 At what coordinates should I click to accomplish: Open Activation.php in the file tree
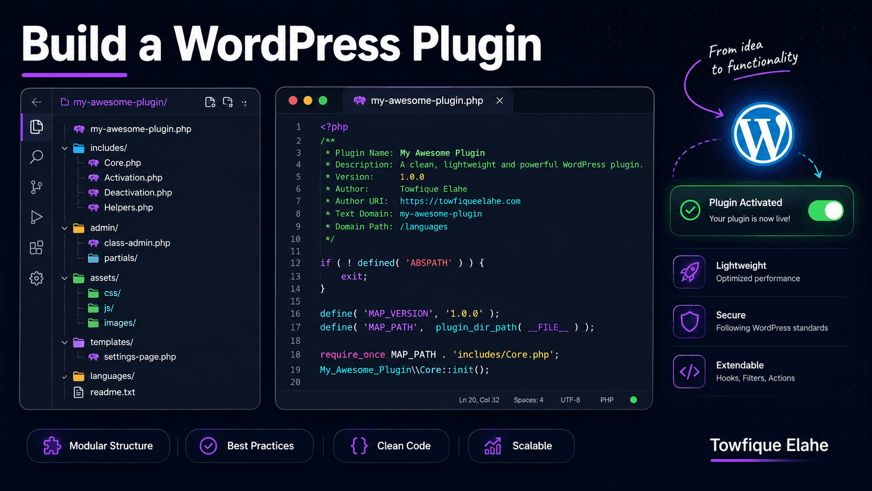coord(134,177)
